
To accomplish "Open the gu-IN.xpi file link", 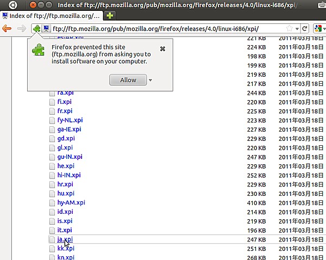I will [70, 157].
